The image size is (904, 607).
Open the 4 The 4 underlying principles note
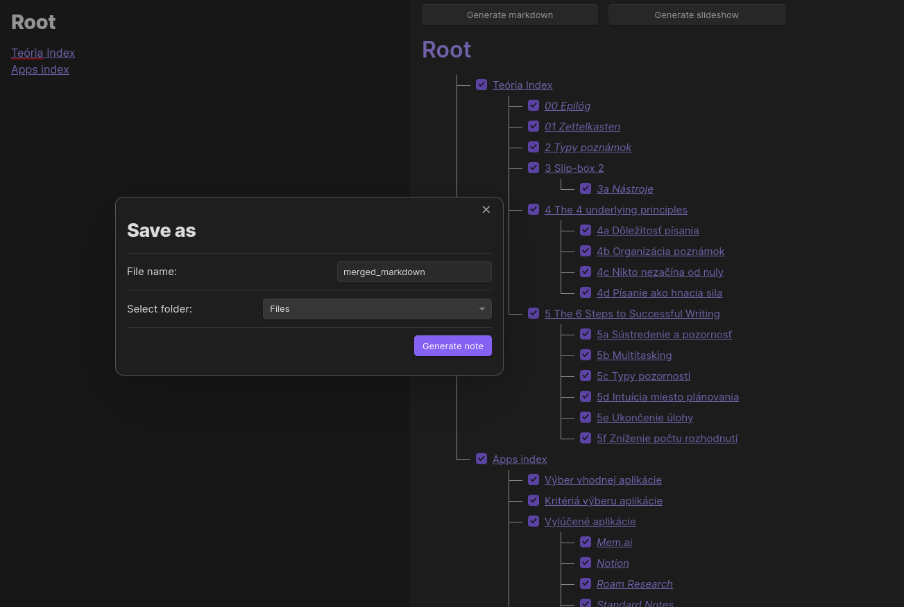(615, 209)
